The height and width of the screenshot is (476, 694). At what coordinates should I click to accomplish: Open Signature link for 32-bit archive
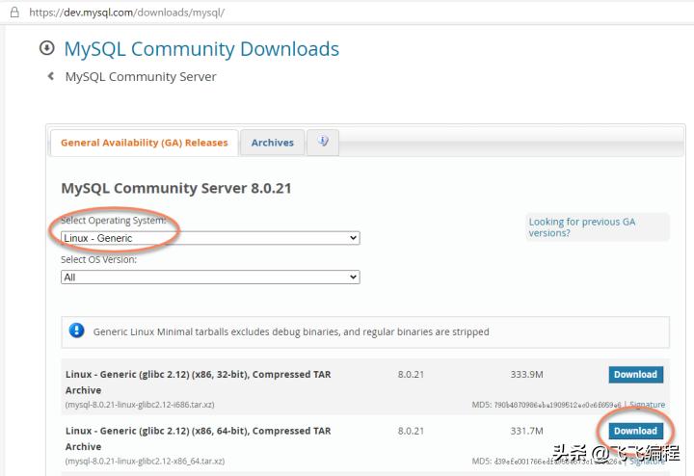click(647, 405)
